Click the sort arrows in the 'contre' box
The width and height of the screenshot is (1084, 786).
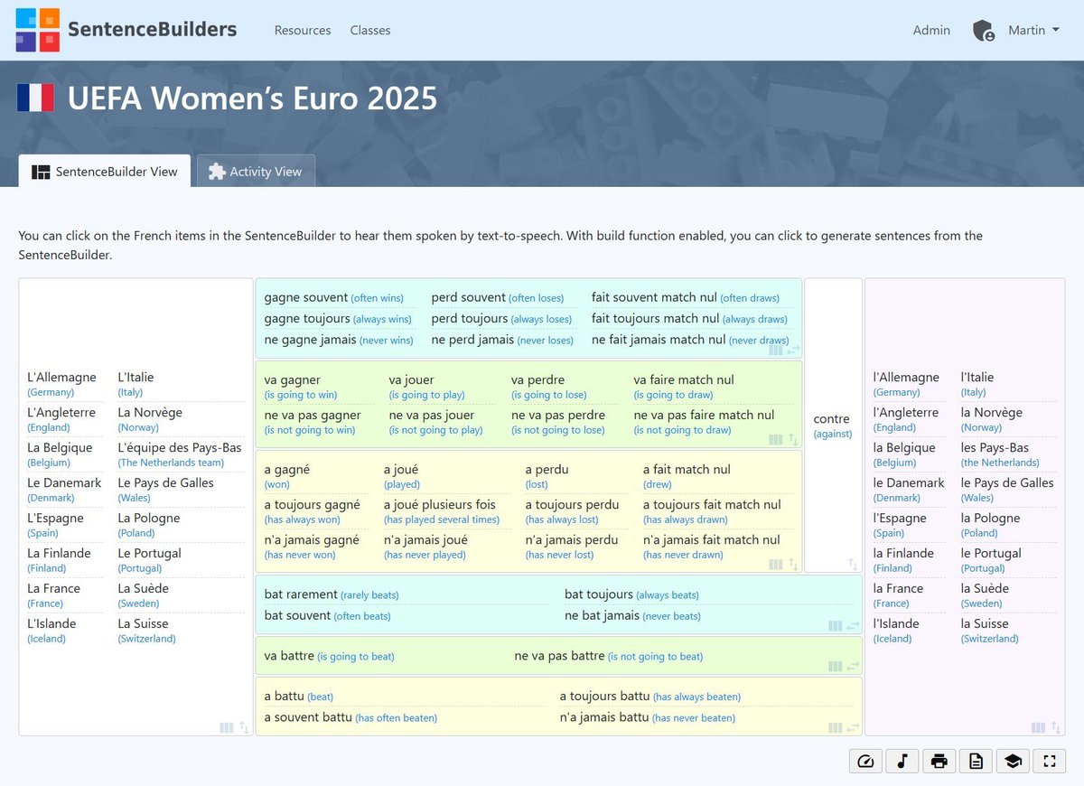[x=853, y=565]
